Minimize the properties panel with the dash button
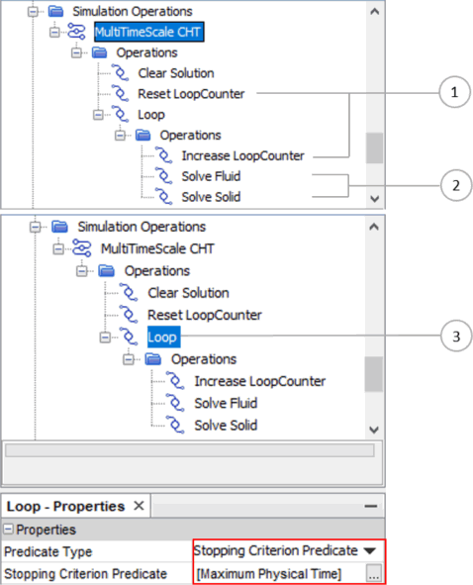Image resolution: width=473 pixels, height=585 pixels. pos(371,506)
